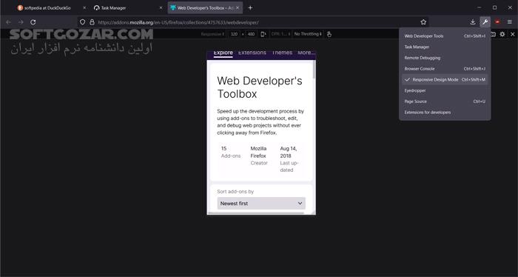Click the viewport width field showing 320
The width and height of the screenshot is (518, 277).
[235, 34]
